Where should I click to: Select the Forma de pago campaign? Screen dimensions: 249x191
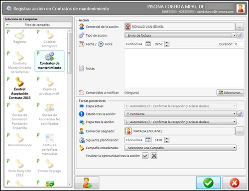tap(49, 166)
